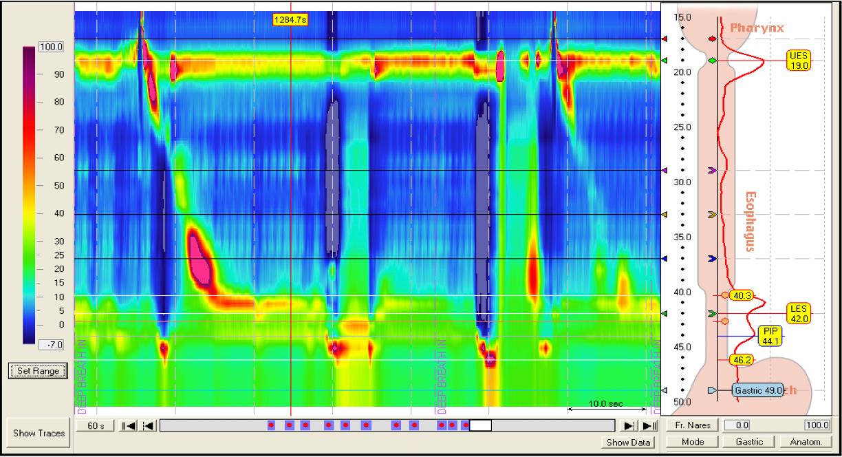Screen dimensions: 842x457
Task: Select the blue esophageal sensor marker arrow
Action: pyautogui.click(x=712, y=259)
